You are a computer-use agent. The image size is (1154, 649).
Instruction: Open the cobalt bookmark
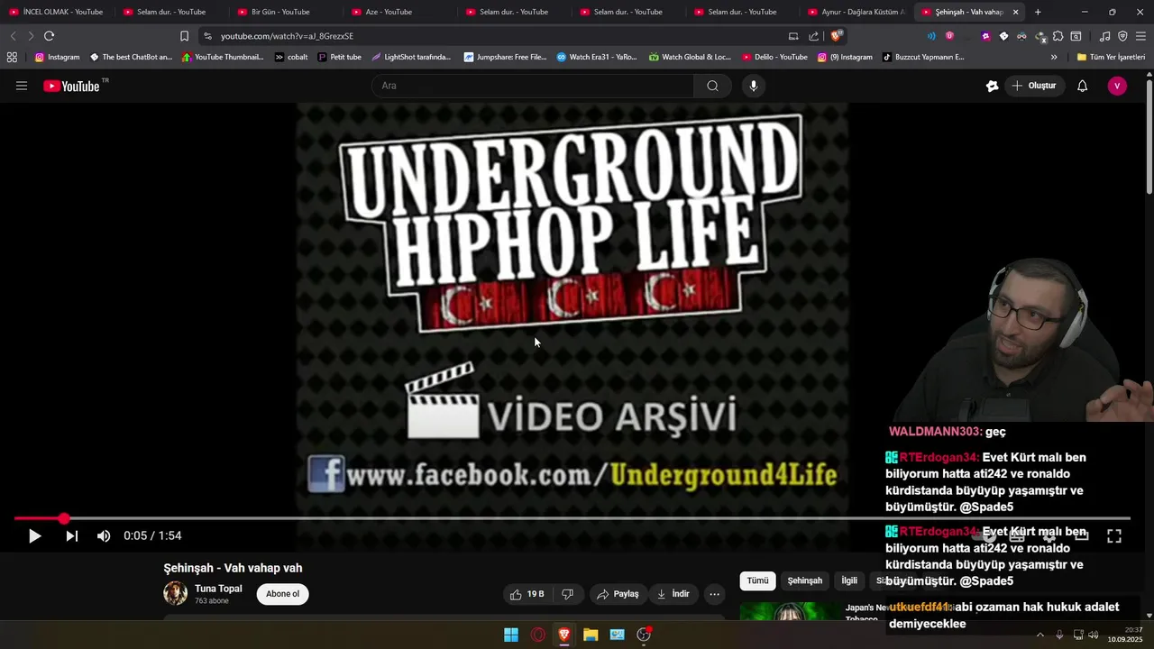click(291, 57)
